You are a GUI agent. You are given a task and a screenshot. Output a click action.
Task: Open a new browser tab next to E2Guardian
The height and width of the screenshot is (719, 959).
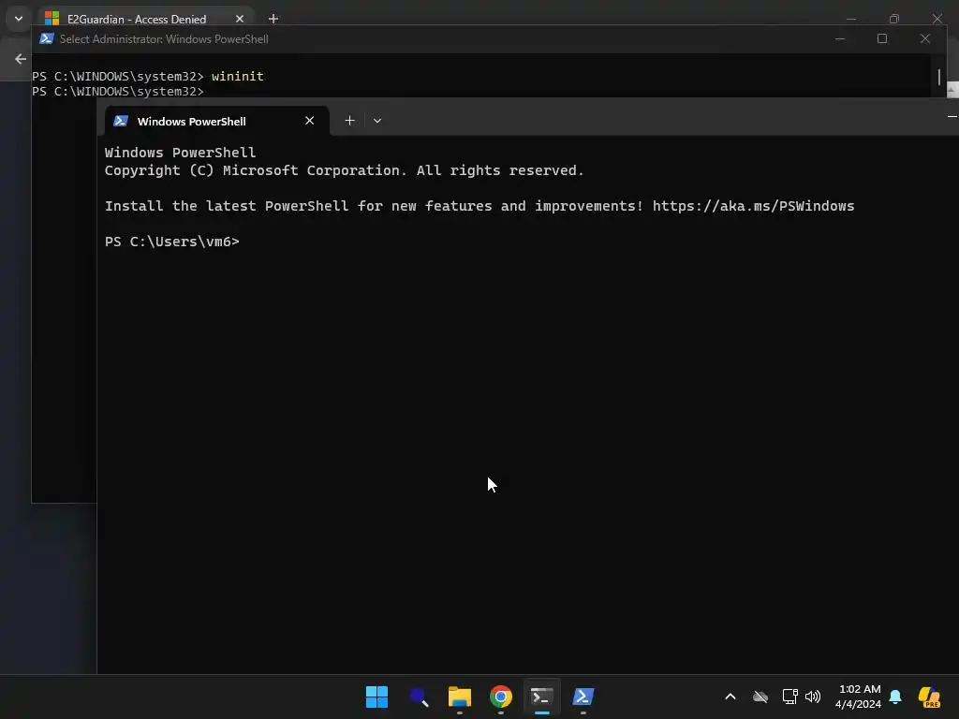273,19
